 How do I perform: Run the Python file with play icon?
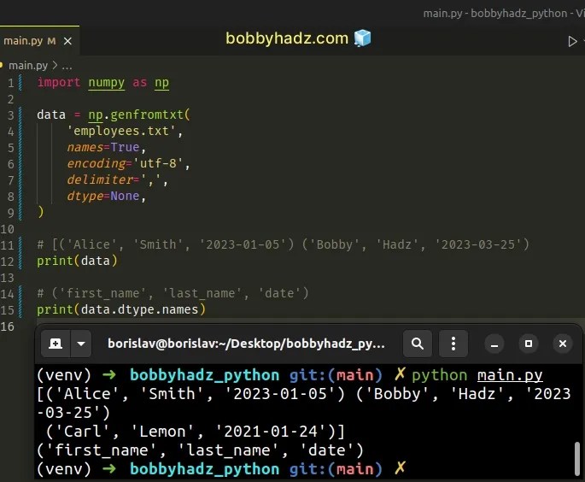click(x=572, y=41)
